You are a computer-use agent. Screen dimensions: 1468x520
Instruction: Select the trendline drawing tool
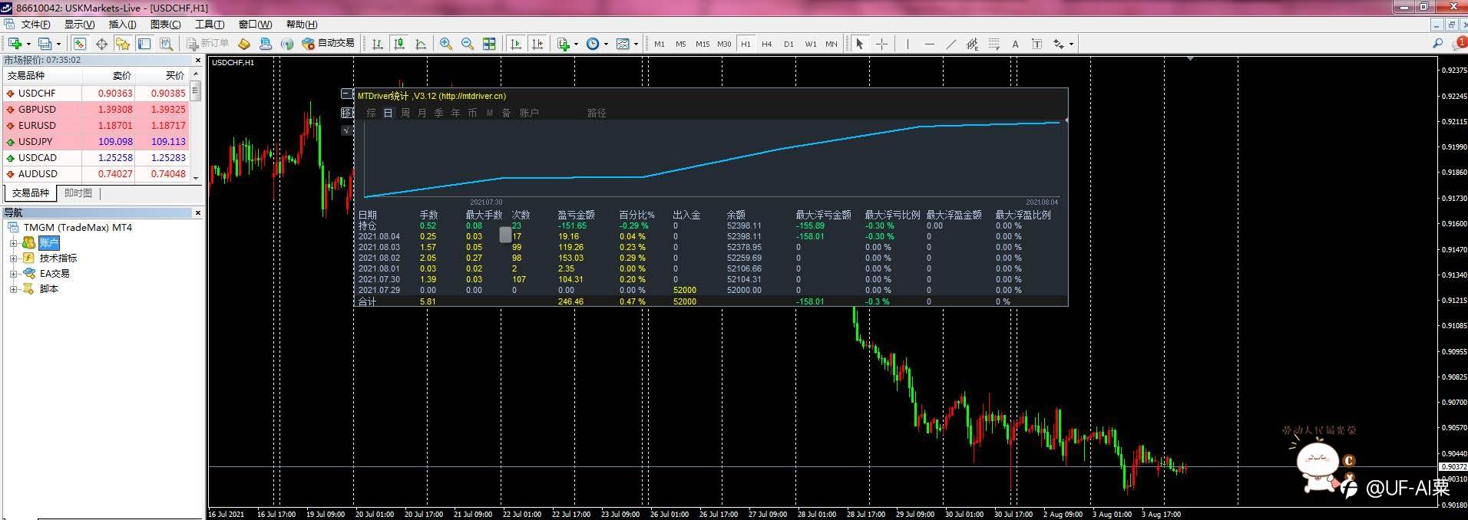click(x=951, y=44)
